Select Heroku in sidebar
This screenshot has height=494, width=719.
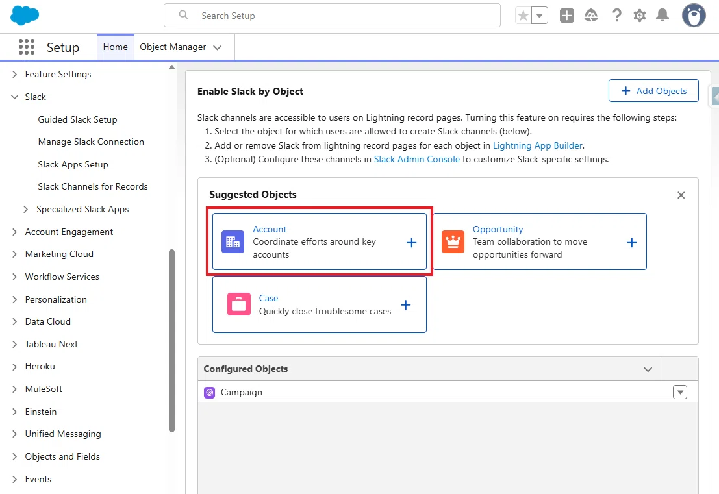click(x=40, y=367)
